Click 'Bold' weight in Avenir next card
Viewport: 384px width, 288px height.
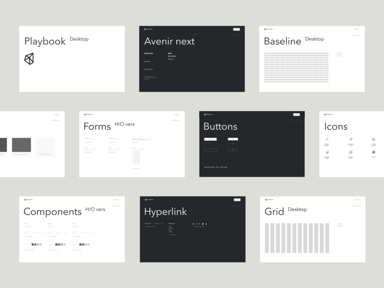170,53
